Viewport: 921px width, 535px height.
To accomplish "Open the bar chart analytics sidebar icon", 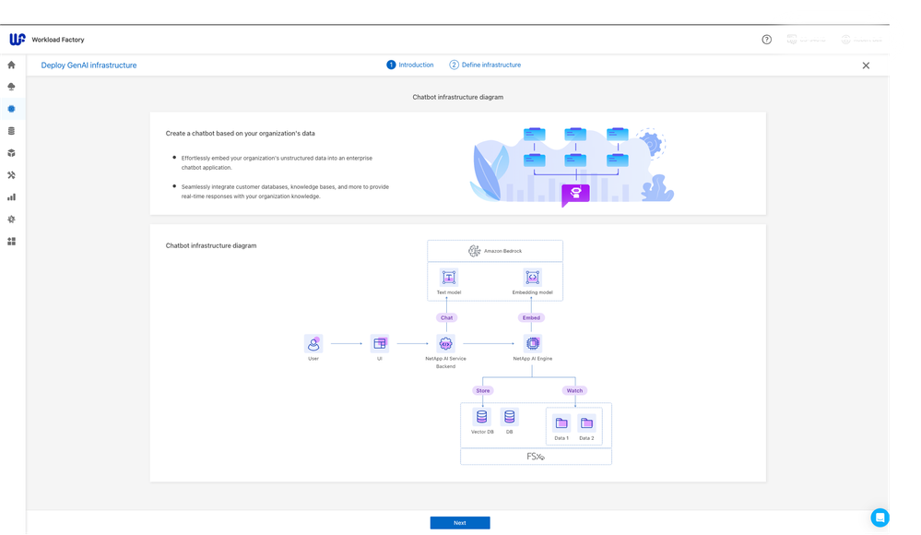I will [x=12, y=196].
